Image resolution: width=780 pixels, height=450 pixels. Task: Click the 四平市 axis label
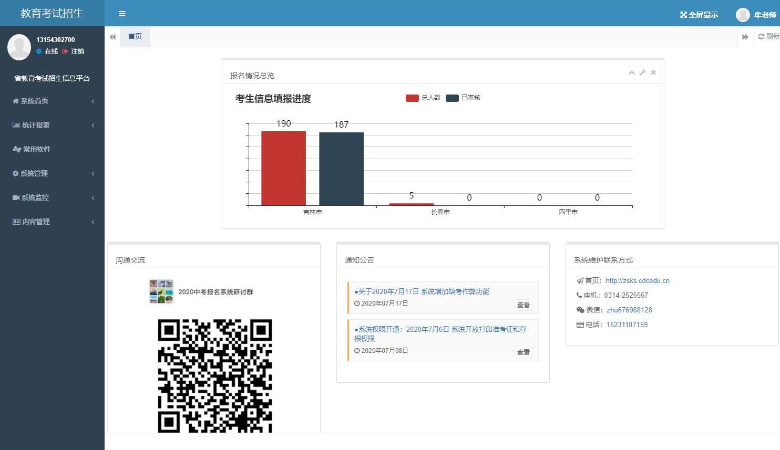(x=568, y=212)
